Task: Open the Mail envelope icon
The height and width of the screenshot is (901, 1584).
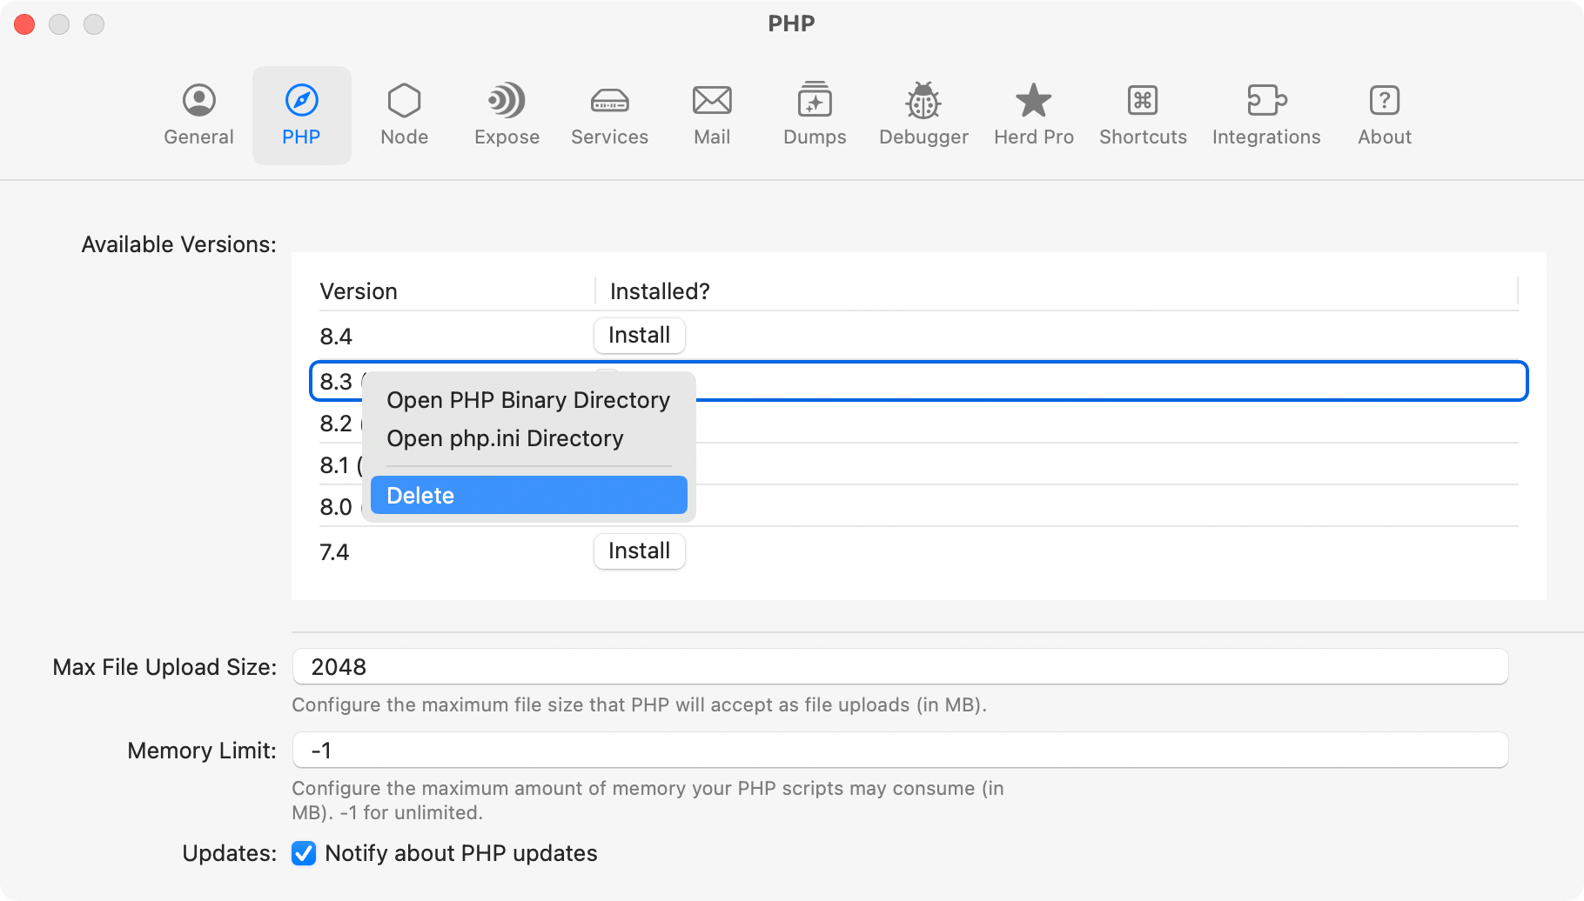Action: click(x=712, y=101)
